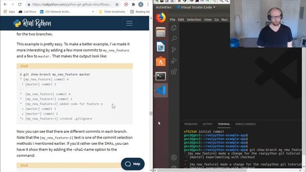Click 'ef829a0 initial commit' in the terminal
Image resolution: width=306 pixels, height=172 pixels.
204,132
